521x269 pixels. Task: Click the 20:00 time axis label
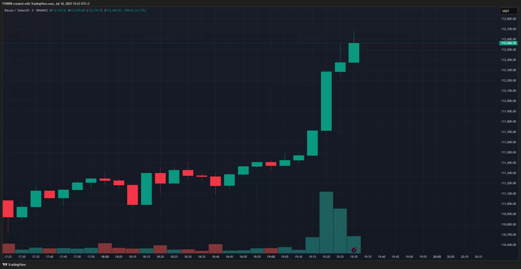437,257
